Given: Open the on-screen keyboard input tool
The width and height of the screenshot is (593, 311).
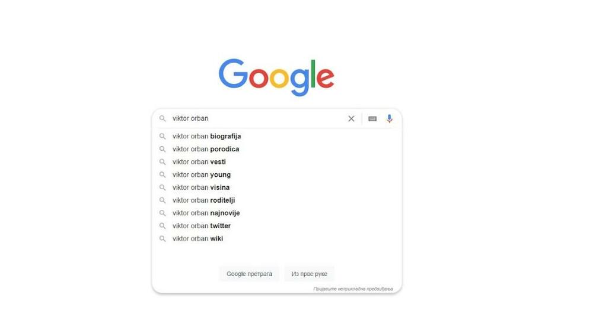Looking at the screenshot, I should coord(372,119).
